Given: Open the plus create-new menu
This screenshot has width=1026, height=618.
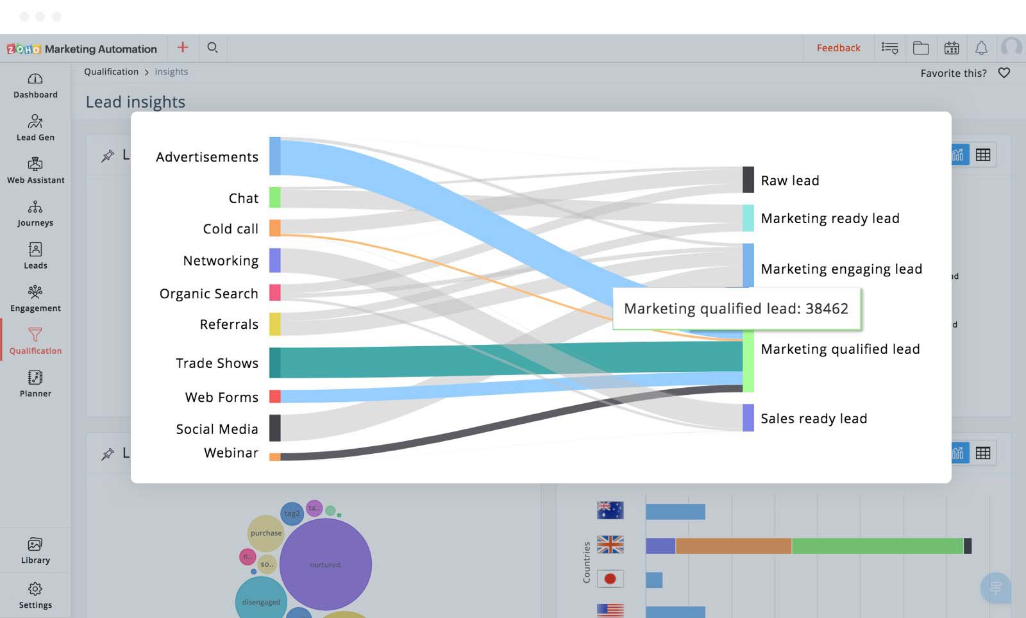Looking at the screenshot, I should coord(183,47).
